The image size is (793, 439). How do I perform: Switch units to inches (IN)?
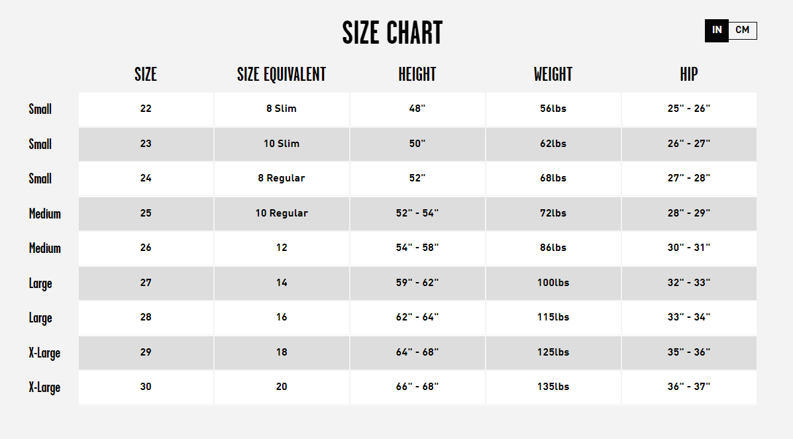coord(717,30)
